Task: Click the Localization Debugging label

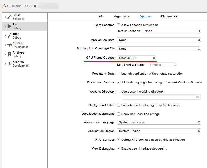Action: [x=98, y=114]
